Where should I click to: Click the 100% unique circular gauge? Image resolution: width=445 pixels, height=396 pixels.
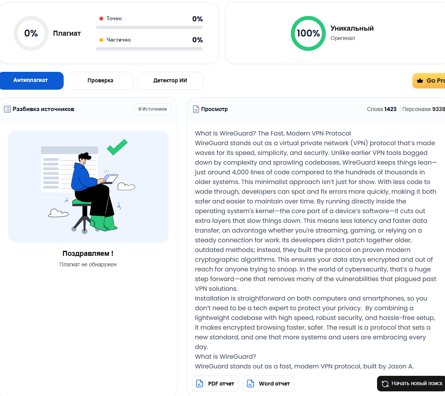click(308, 33)
